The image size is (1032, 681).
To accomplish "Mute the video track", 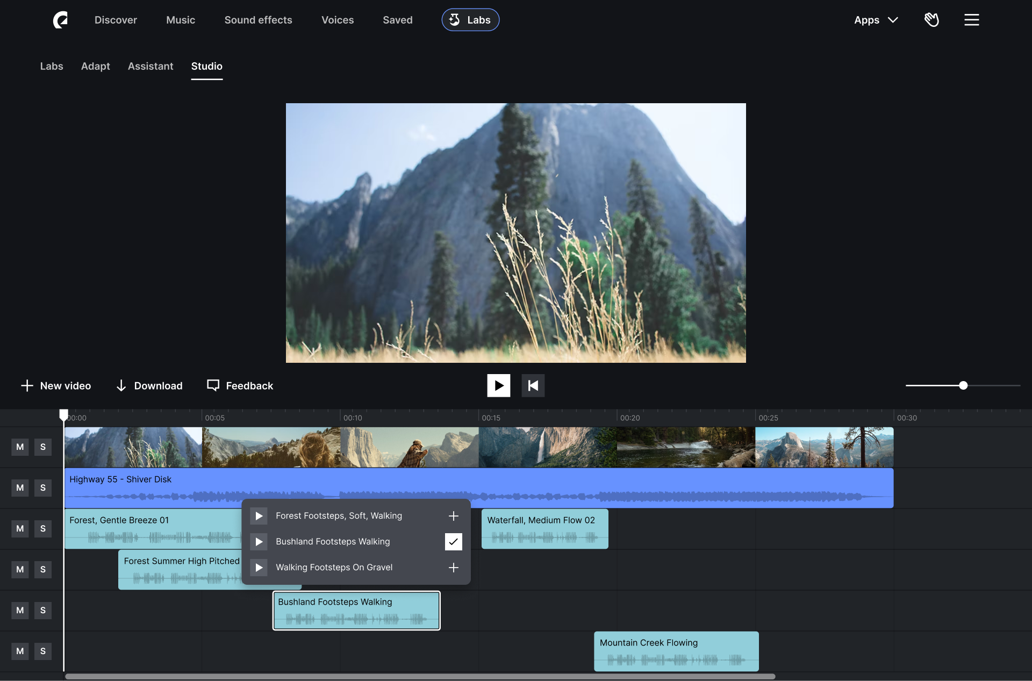I will (20, 447).
